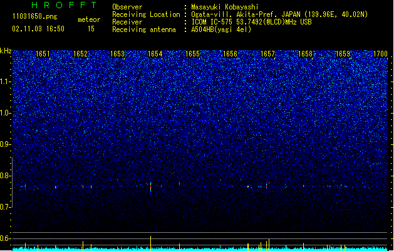Click the 1.0 kHz frequency label
The height and width of the screenshot is (251, 394).
click(6, 113)
